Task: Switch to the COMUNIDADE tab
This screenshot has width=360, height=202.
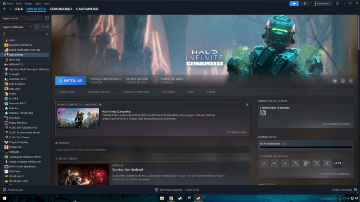Action: 61,9
